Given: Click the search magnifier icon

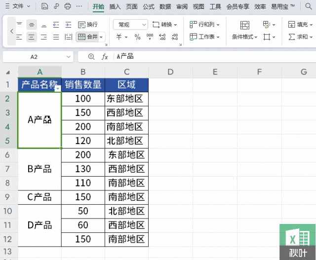Looking at the screenshot, I should click(308, 6).
